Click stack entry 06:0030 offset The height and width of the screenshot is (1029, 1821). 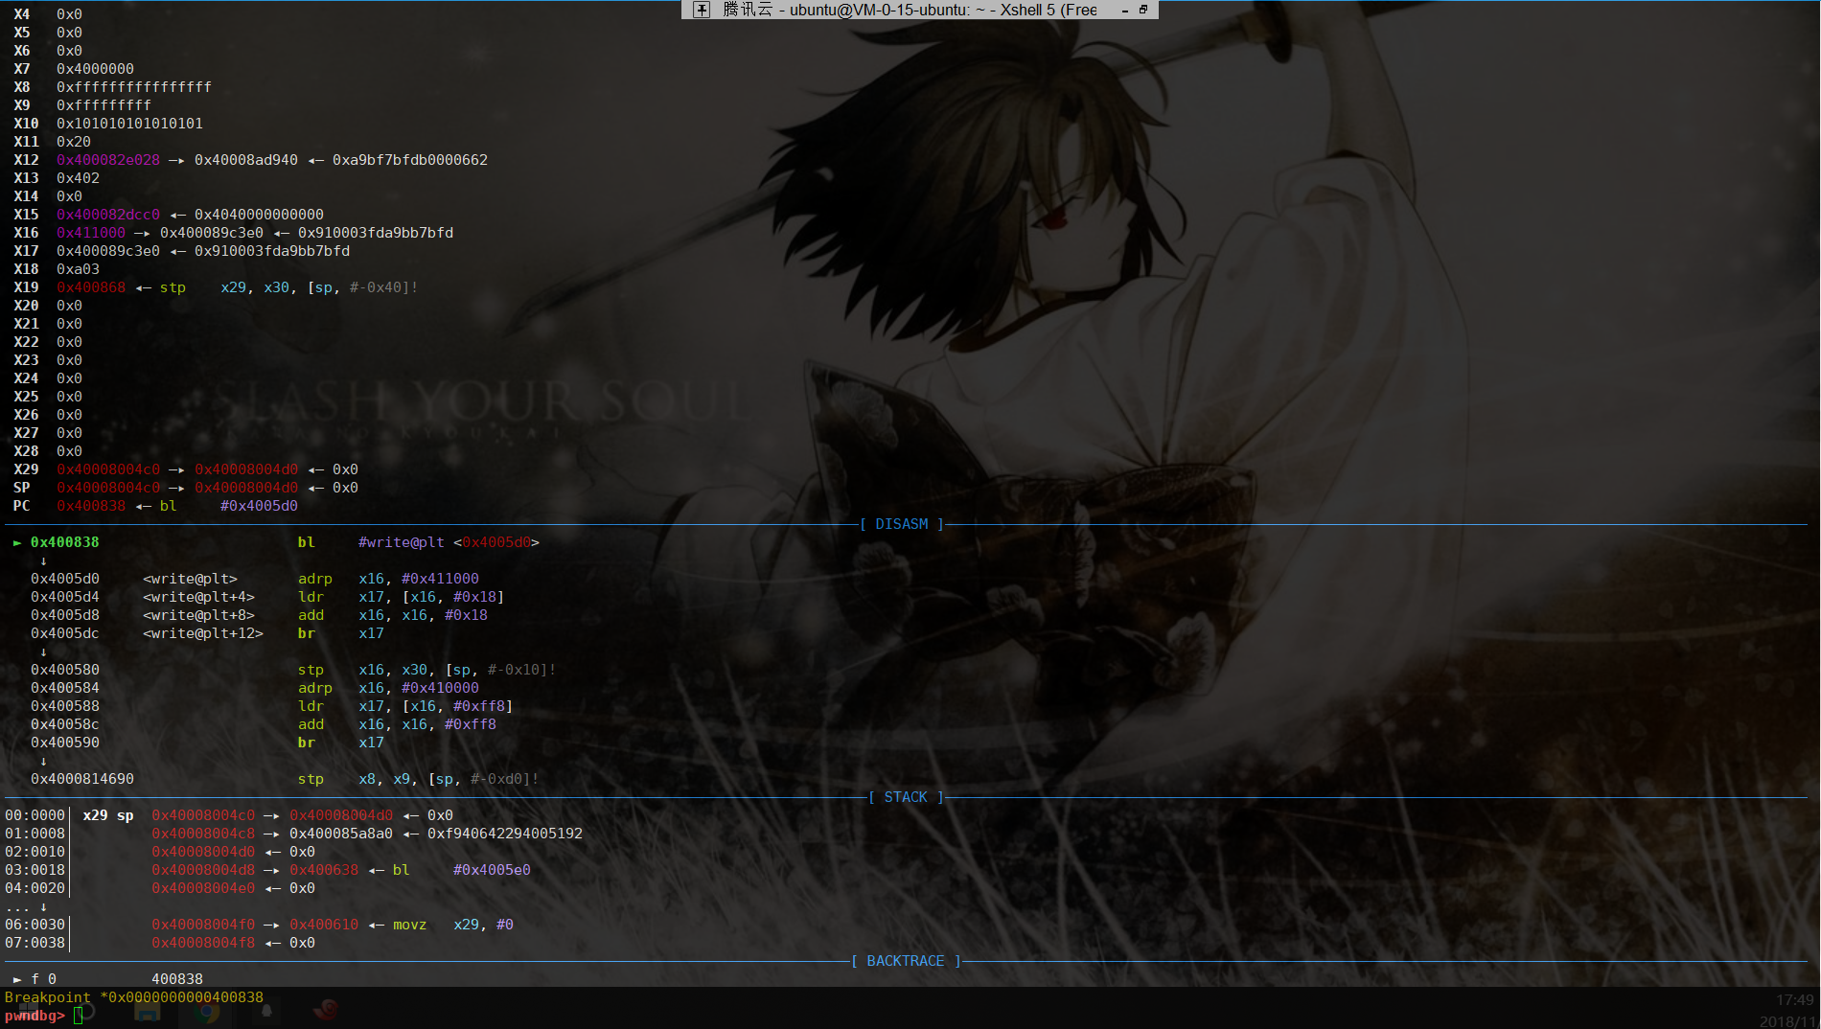pyautogui.click(x=35, y=925)
